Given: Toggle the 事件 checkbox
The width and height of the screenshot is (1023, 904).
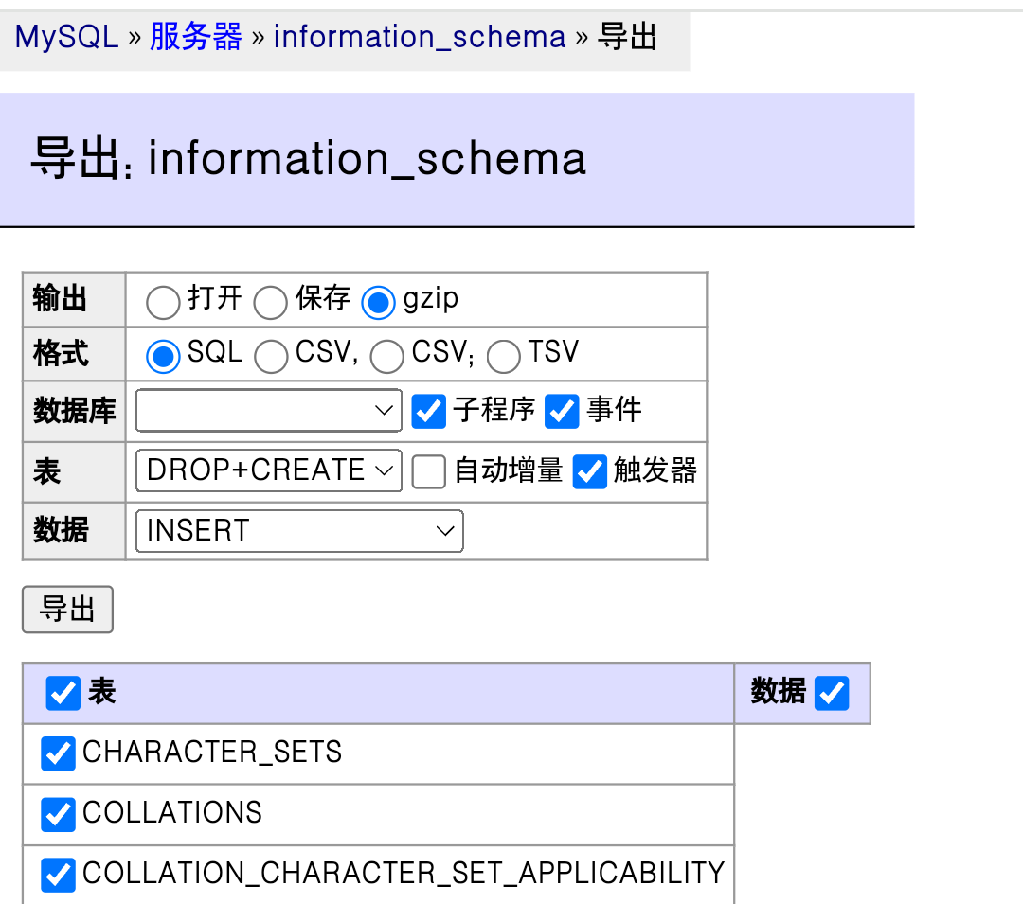Looking at the screenshot, I should 562,412.
